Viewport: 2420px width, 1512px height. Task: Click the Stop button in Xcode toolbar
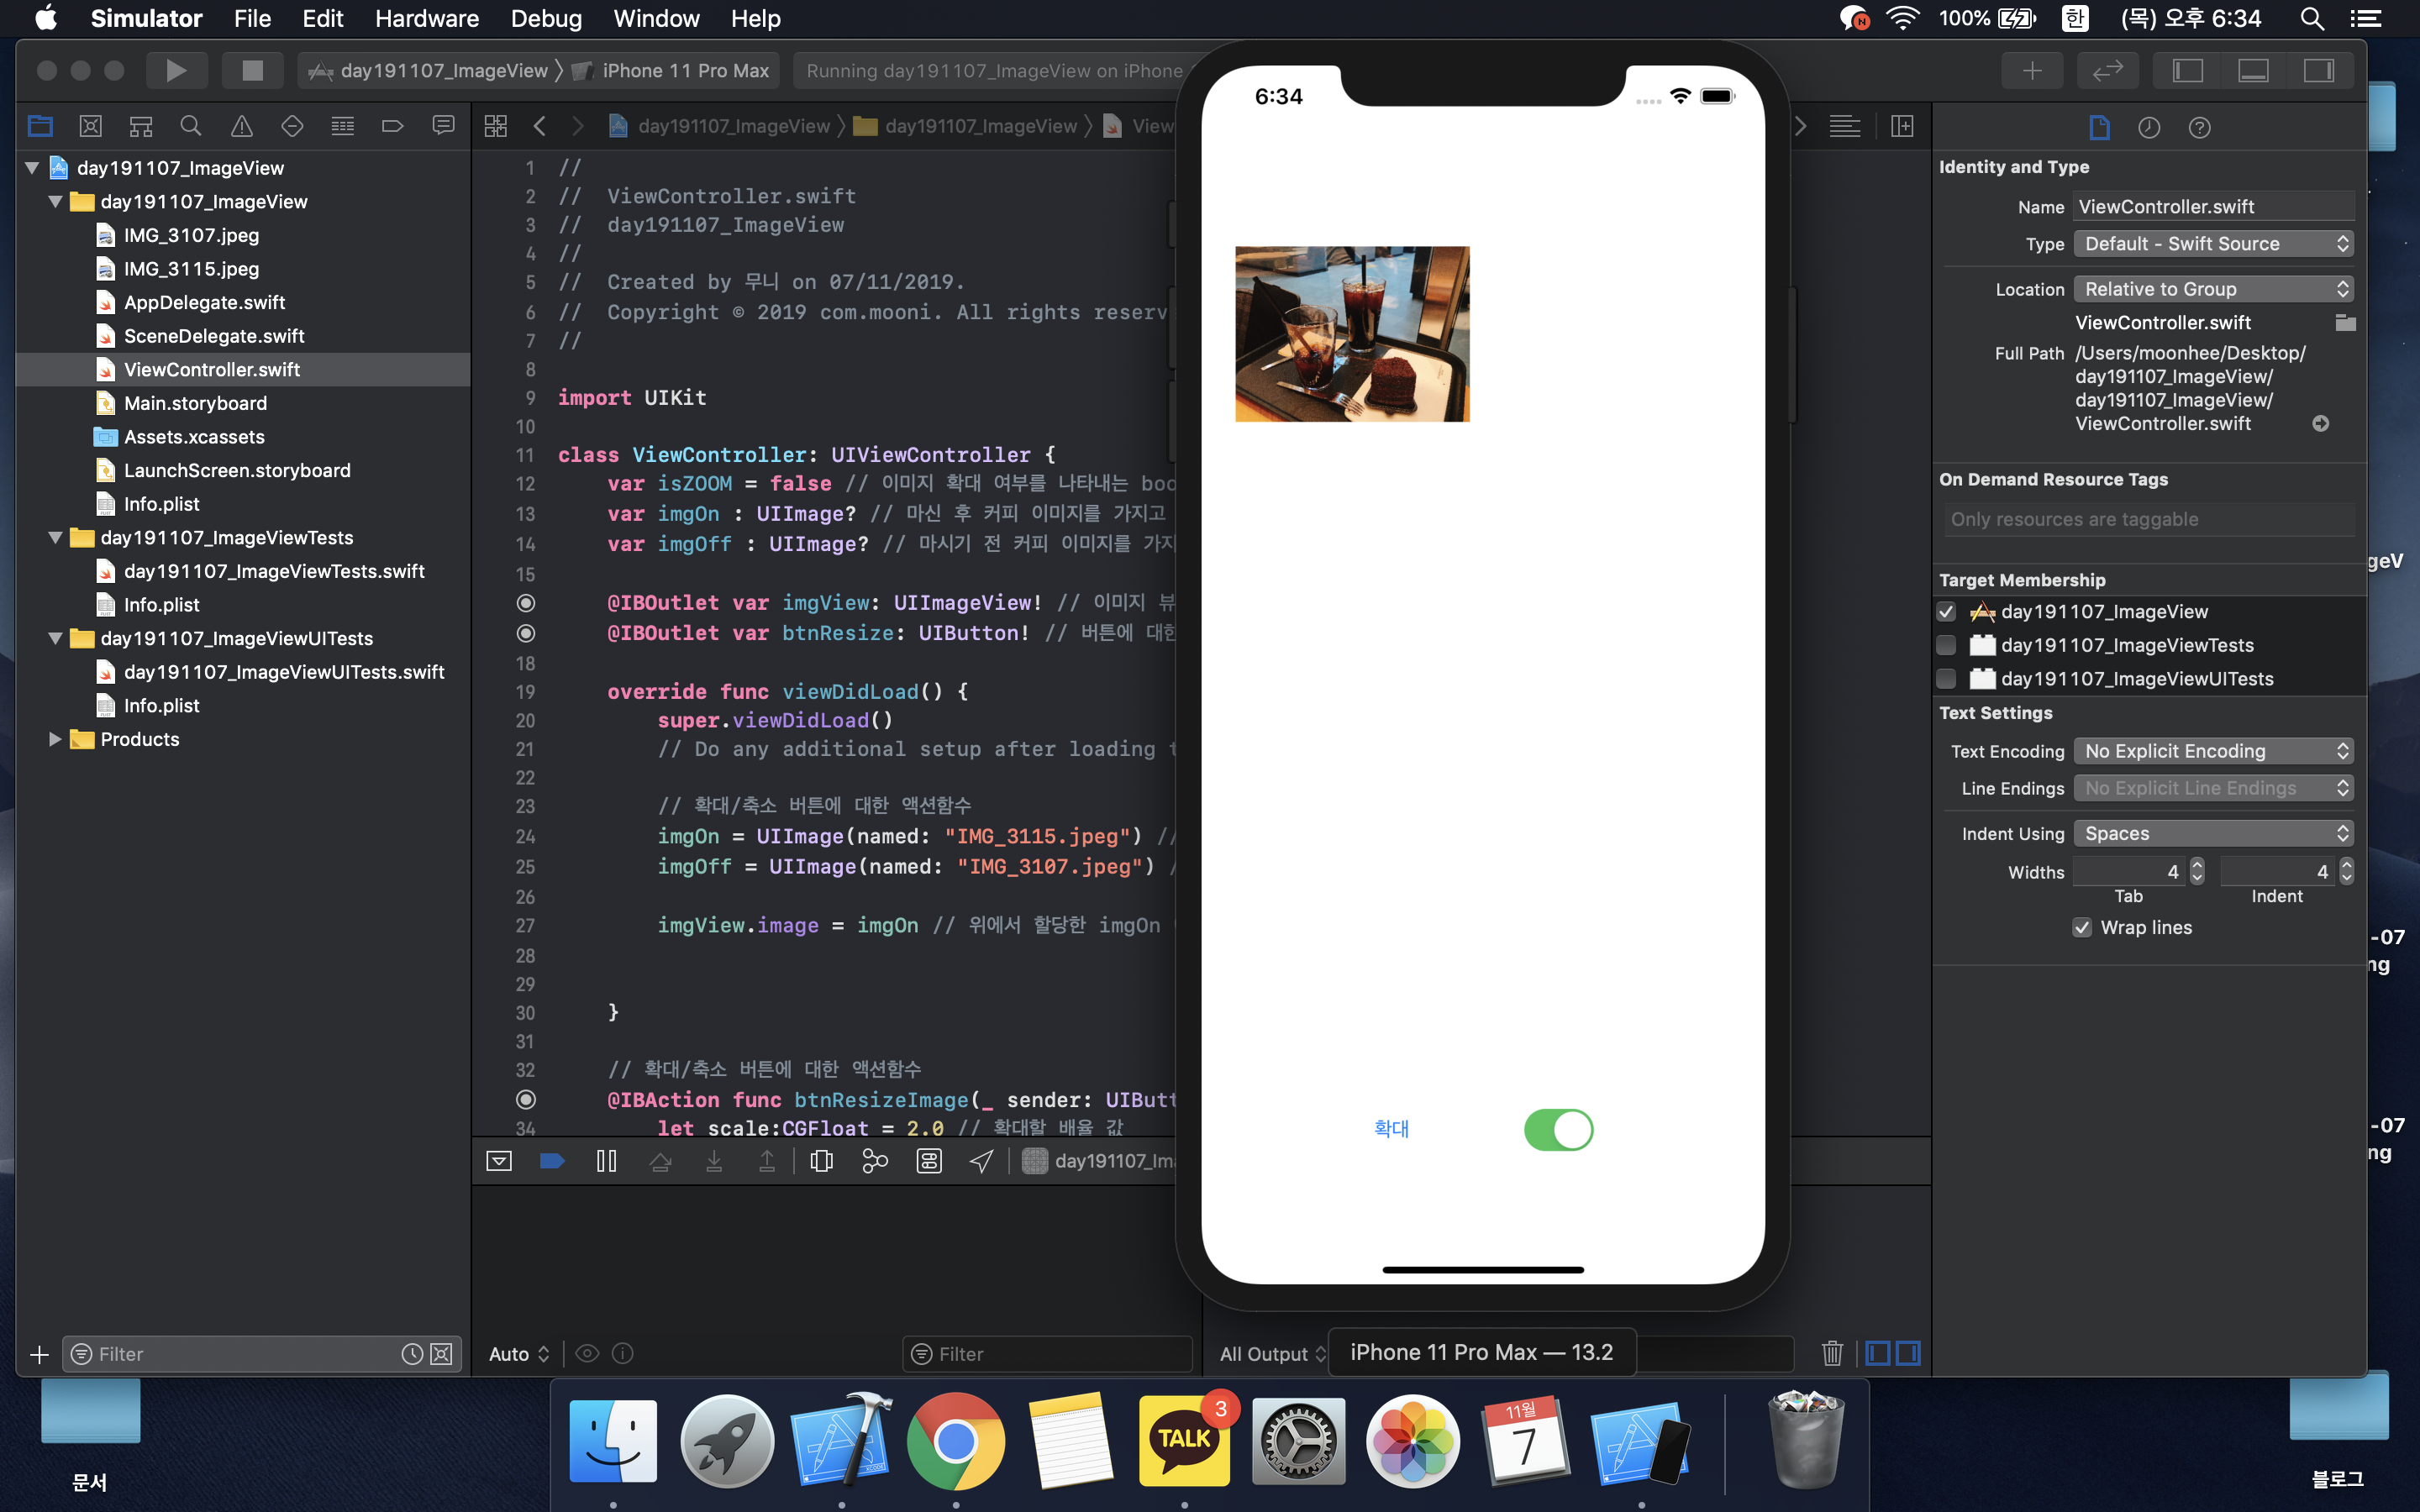(252, 71)
